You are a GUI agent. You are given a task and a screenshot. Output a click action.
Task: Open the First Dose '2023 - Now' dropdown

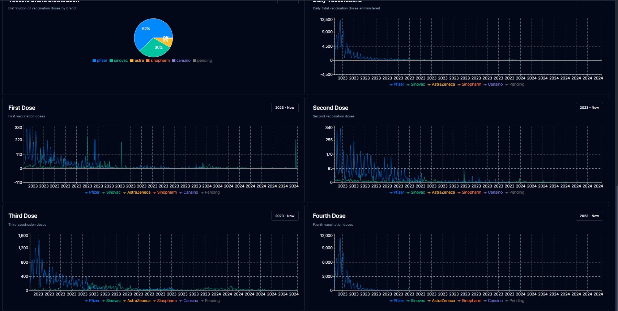point(285,108)
